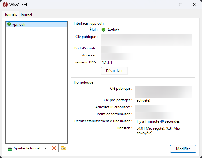The width and height of the screenshot is (202, 158).
Task: Click the green shield icon next to Activée
Action: tap(104, 30)
